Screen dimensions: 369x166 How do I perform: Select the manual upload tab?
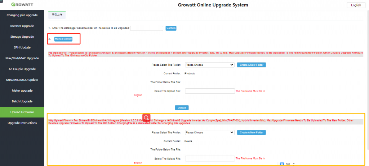click(57, 15)
